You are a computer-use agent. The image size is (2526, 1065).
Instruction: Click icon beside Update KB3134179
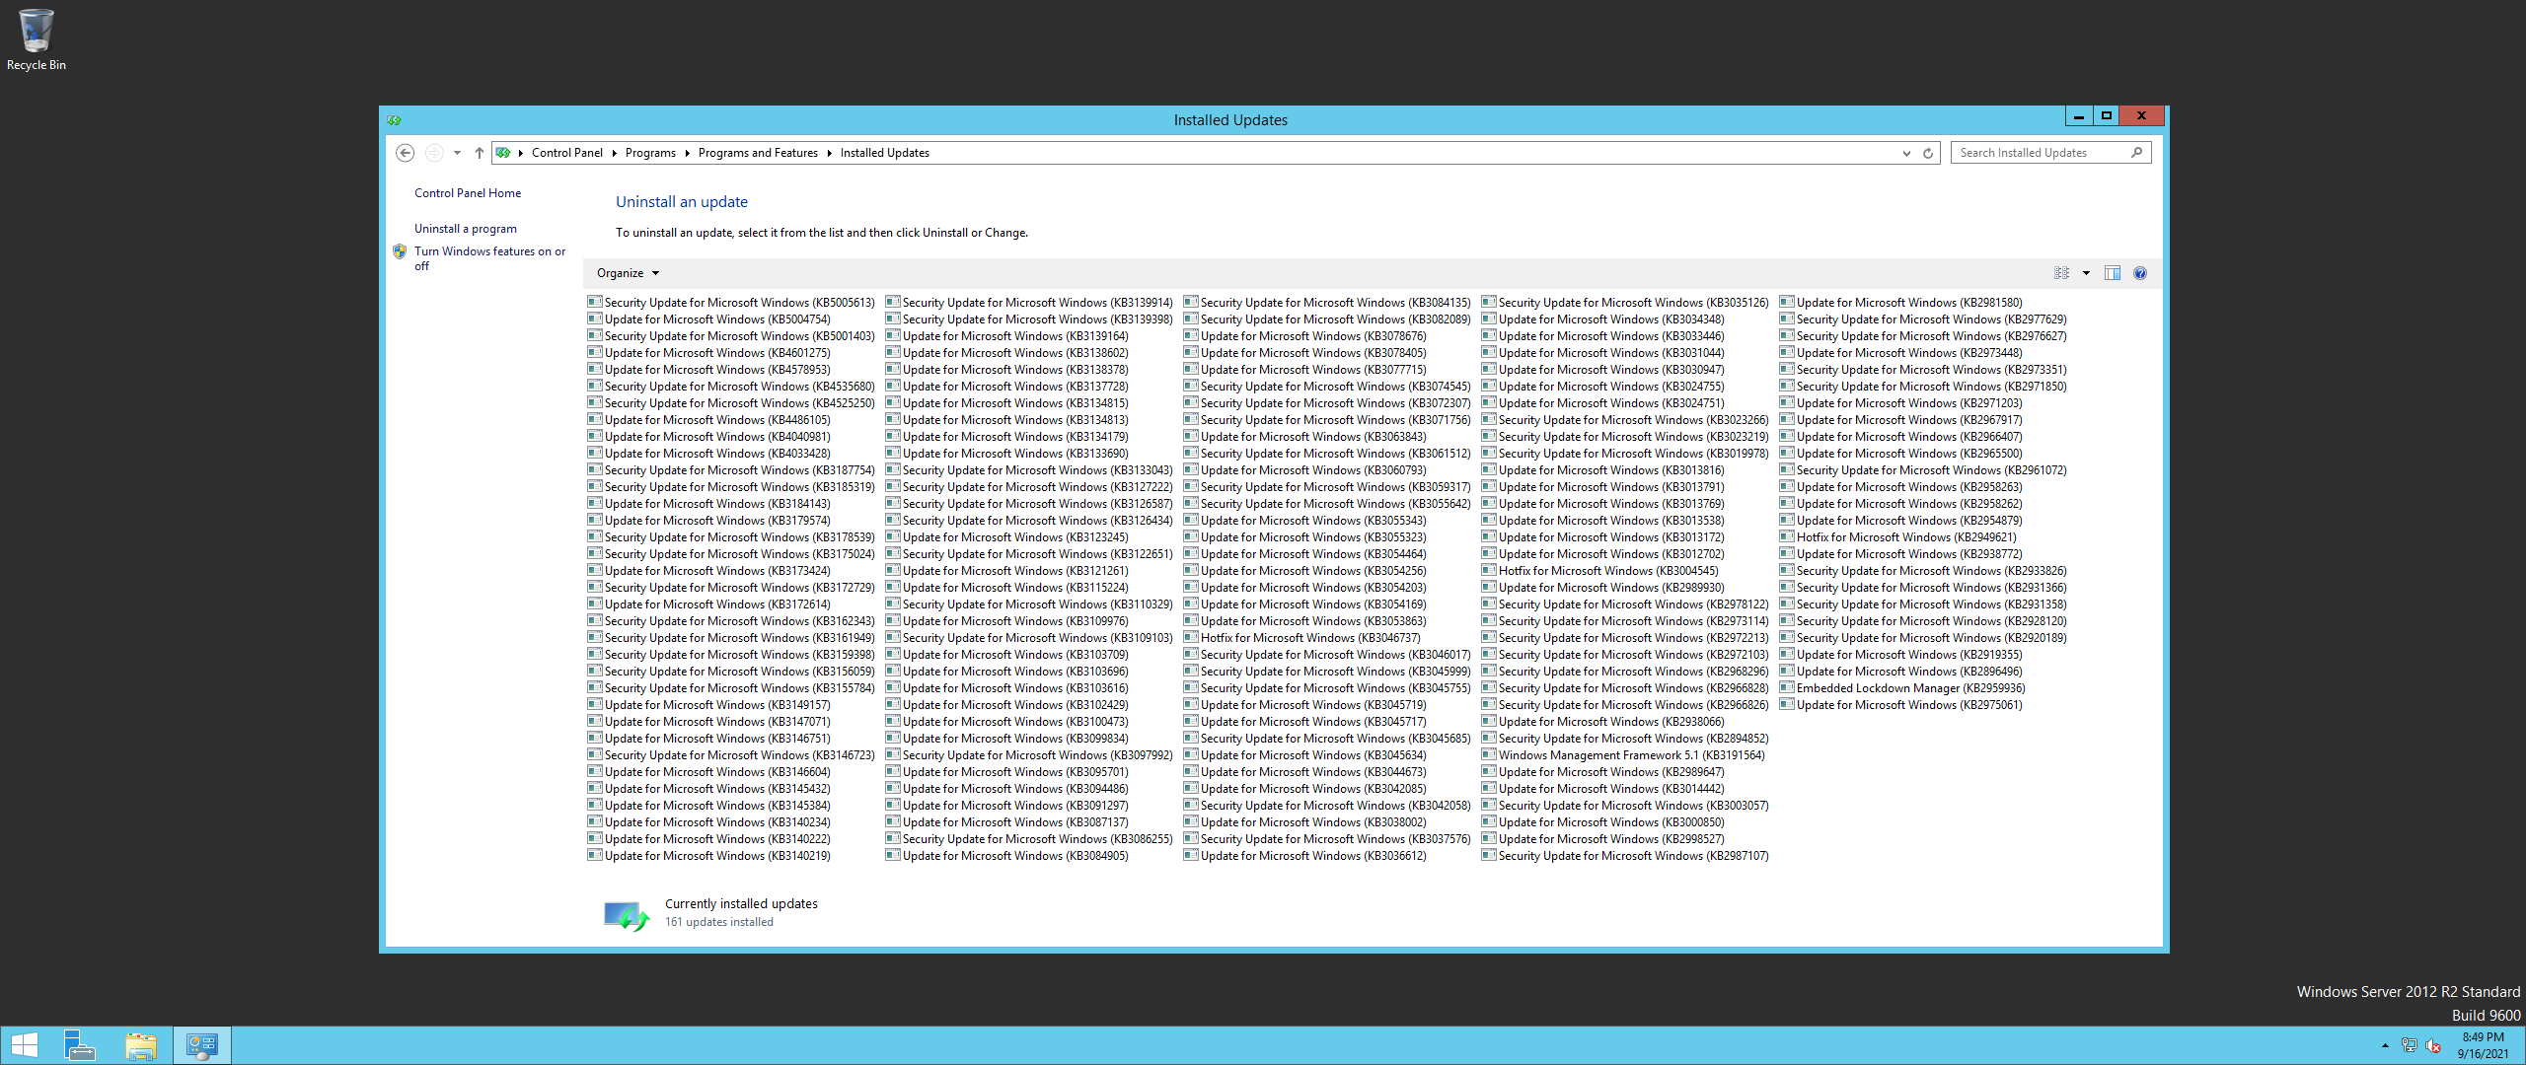pyautogui.click(x=893, y=436)
